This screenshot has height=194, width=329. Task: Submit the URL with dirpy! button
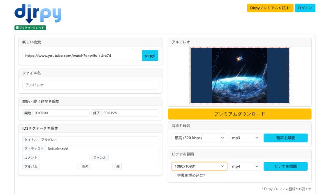coord(150,56)
